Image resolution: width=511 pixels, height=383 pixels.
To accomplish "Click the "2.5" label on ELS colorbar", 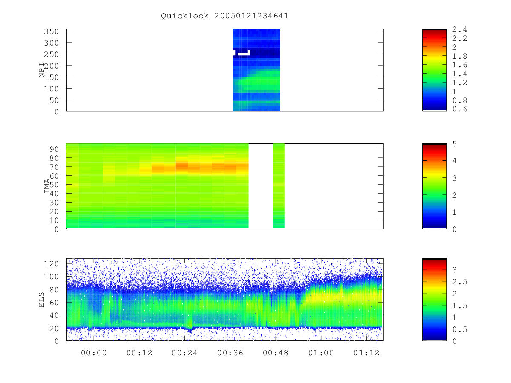I will (459, 282).
